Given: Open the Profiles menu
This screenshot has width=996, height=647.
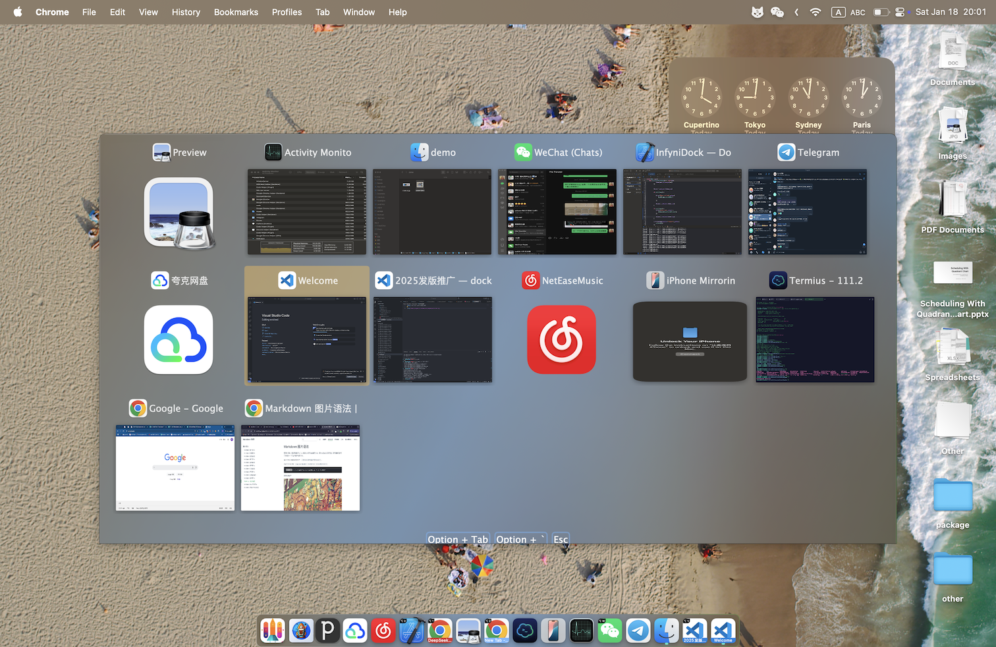Looking at the screenshot, I should pos(287,12).
